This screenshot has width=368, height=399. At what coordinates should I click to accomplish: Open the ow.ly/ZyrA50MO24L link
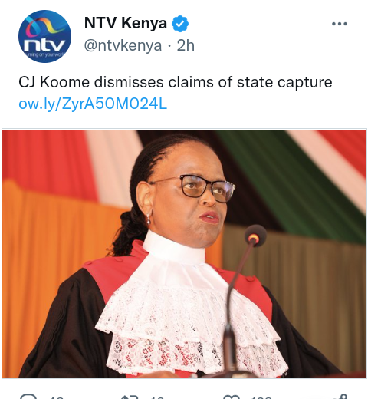coord(93,104)
